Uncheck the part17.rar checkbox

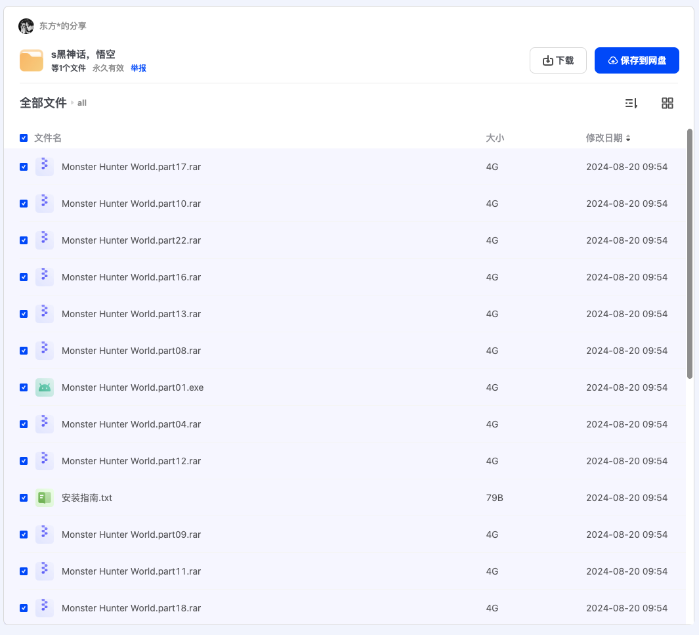pyautogui.click(x=24, y=167)
